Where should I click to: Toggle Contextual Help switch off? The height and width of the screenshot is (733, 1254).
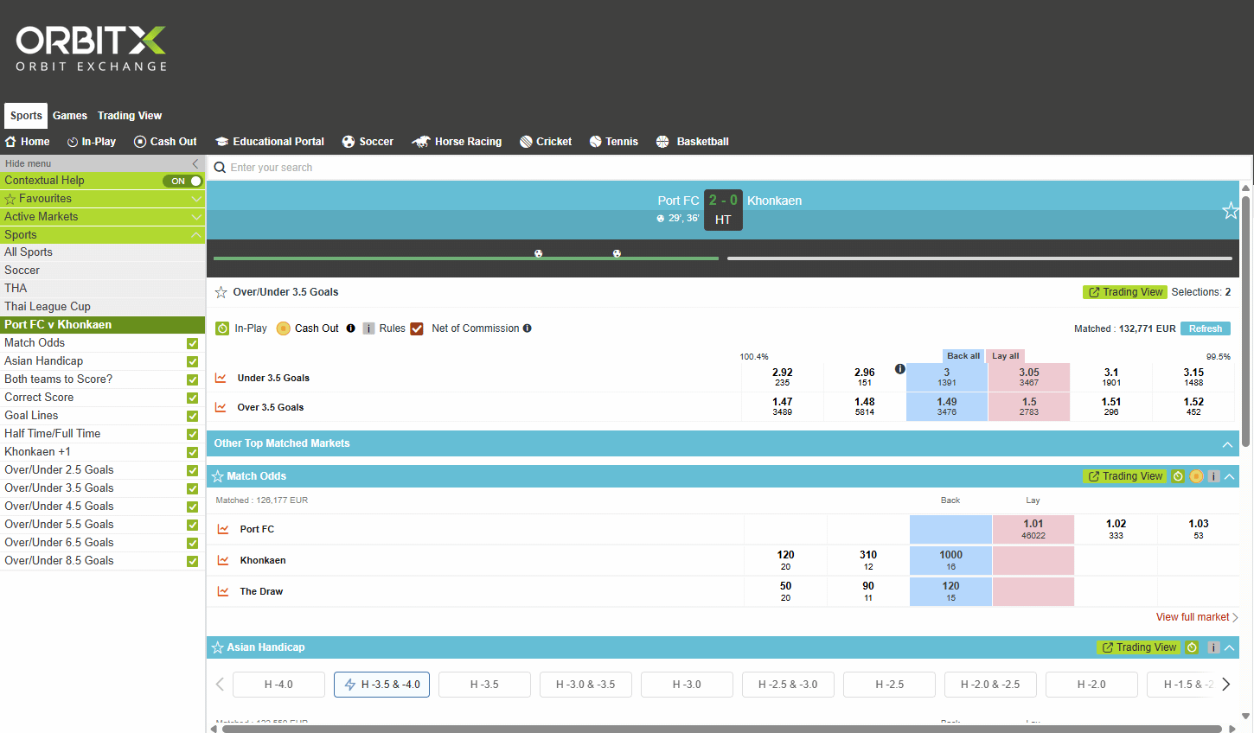point(182,181)
